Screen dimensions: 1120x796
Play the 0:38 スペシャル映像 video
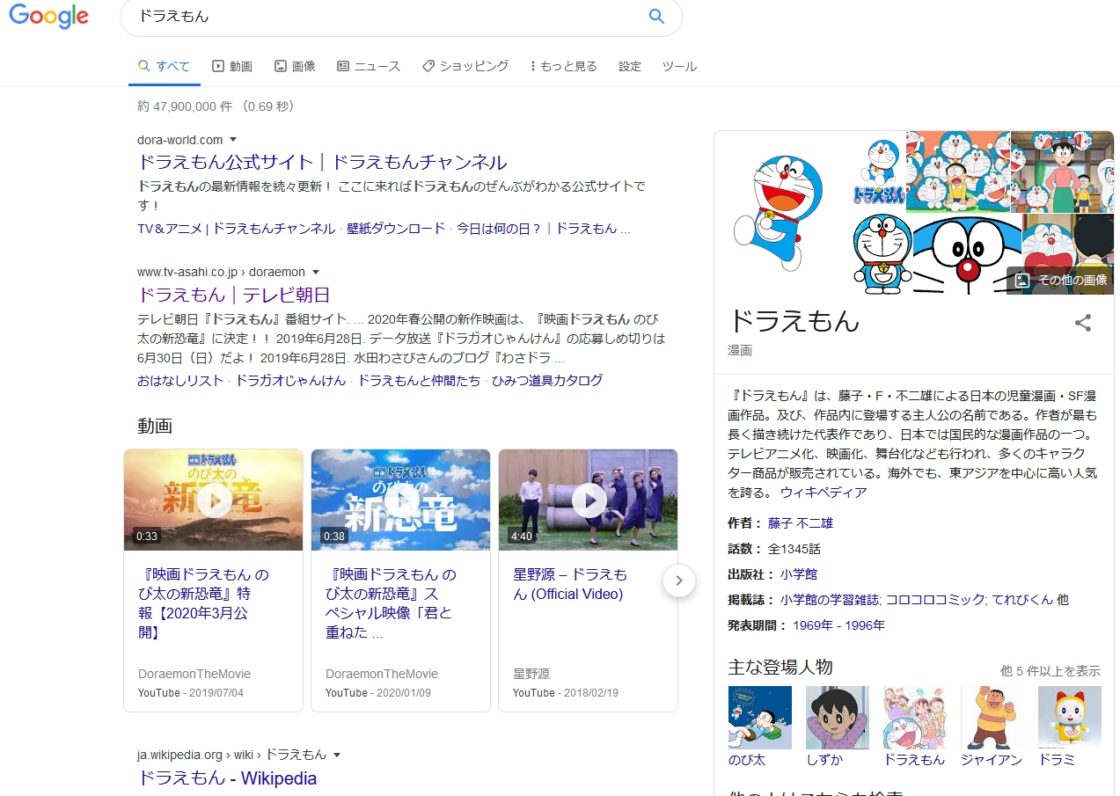pyautogui.click(x=400, y=500)
